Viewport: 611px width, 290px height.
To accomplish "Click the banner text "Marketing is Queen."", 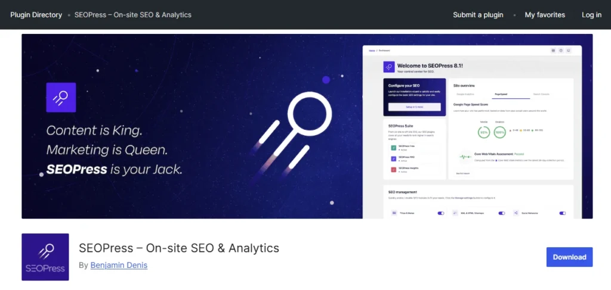I will point(107,150).
